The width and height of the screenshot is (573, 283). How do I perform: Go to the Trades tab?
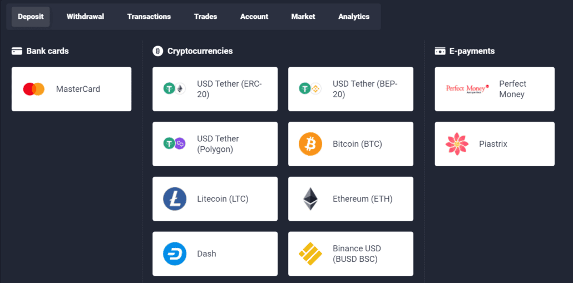[205, 17]
